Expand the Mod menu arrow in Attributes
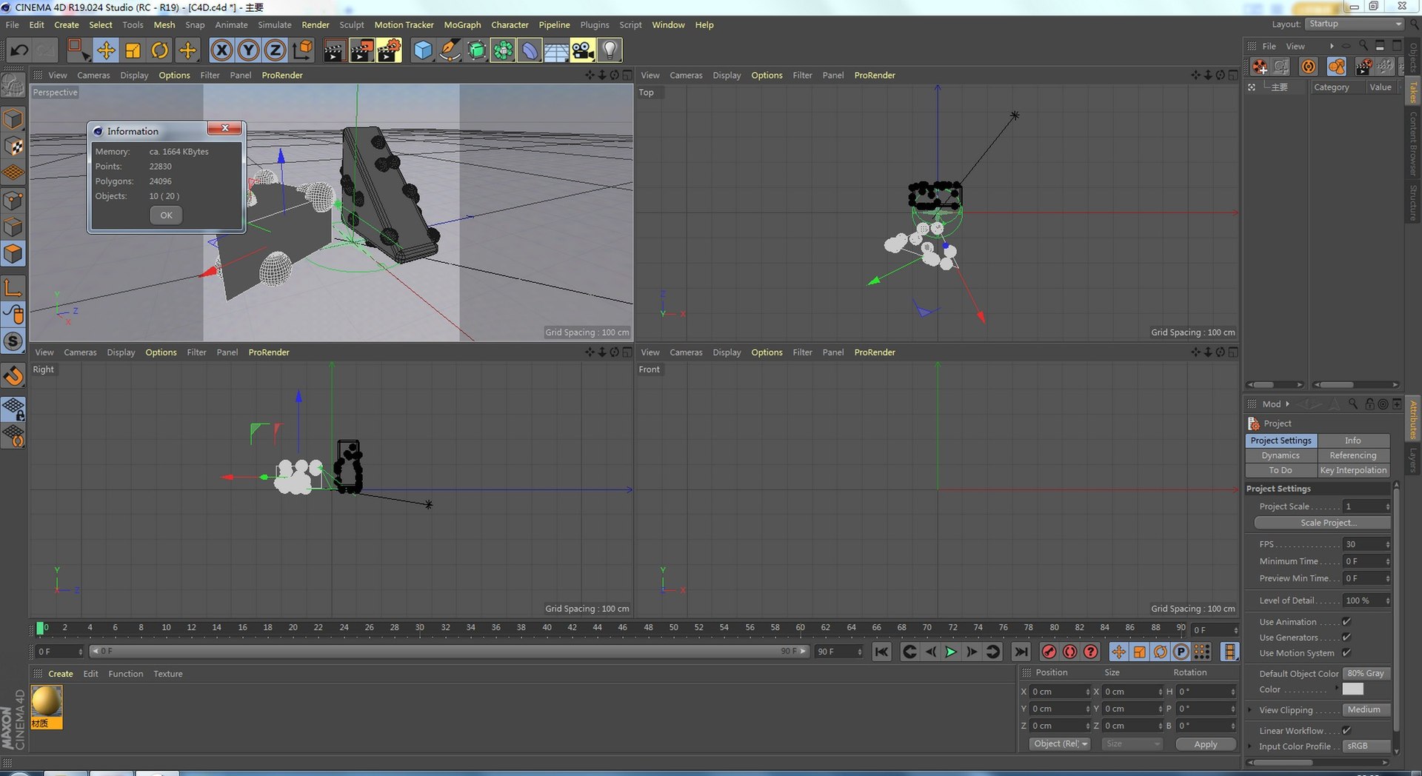Viewport: 1422px width, 776px height. pos(1287,404)
